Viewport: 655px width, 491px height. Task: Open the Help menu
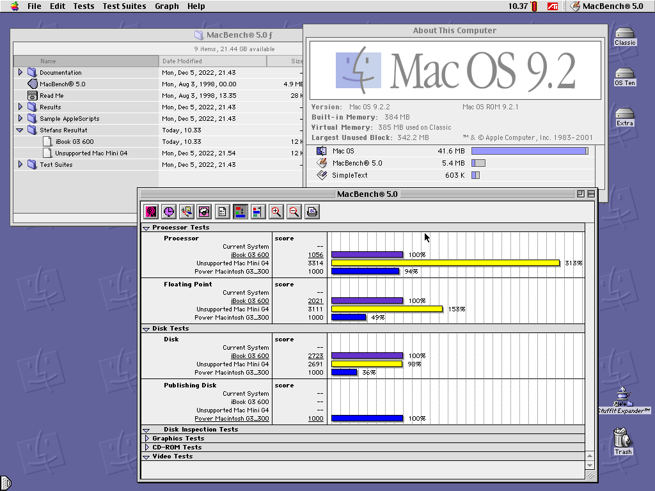(196, 6)
